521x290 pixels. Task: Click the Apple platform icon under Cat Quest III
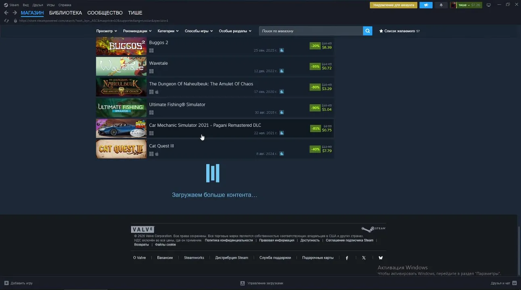coord(157,154)
